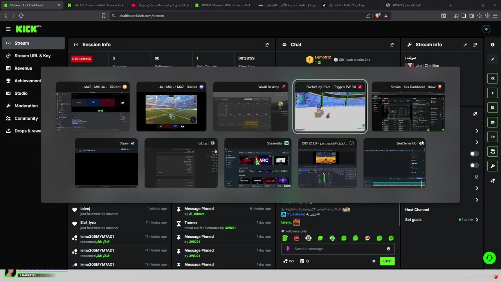Click the 21_Adeem username in chat
This screenshot has width=501, height=282.
click(296, 214)
